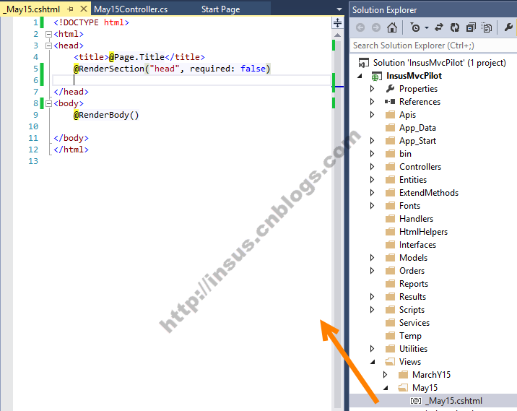This screenshot has width=517, height=411.
Task: Close the _May15.cshtml tab
Action: pos(84,9)
